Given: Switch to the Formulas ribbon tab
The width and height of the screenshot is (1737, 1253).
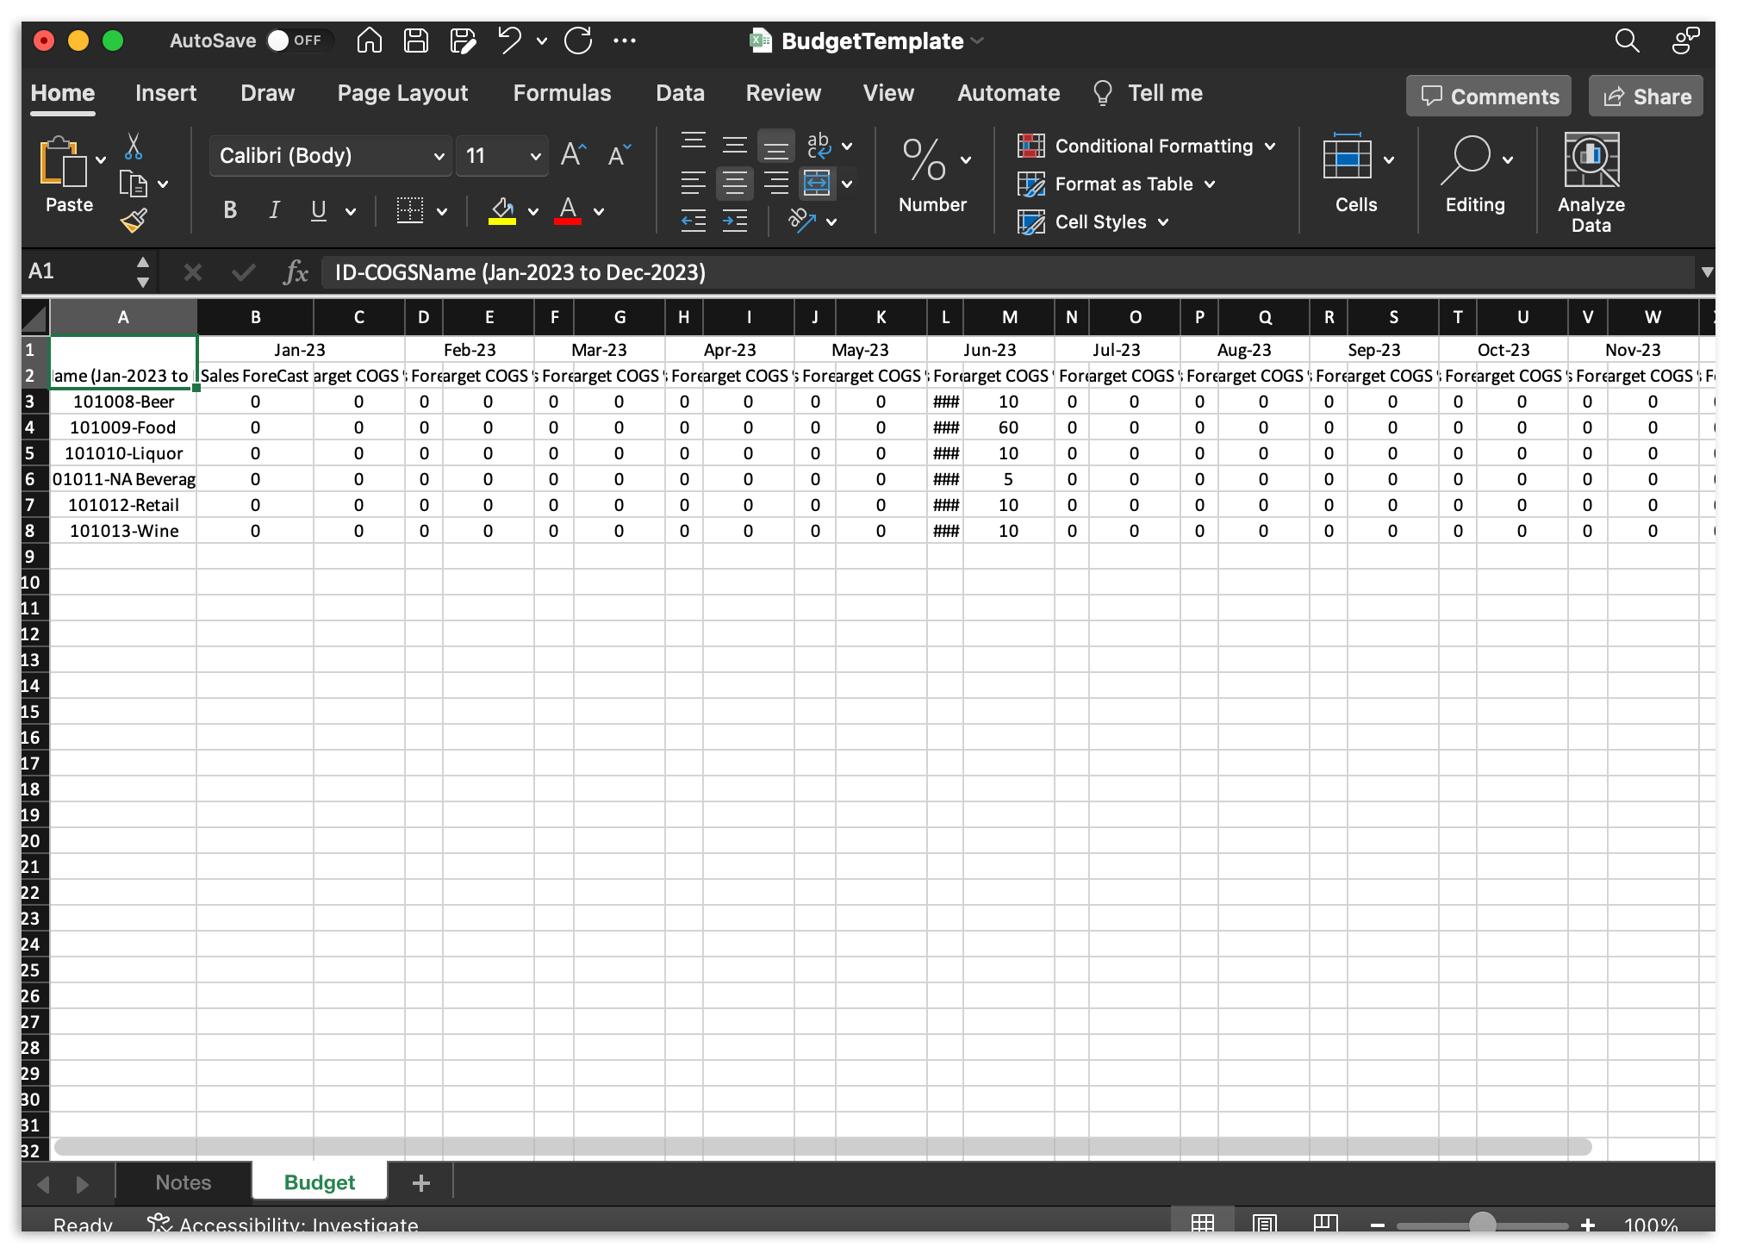Looking at the screenshot, I should (x=562, y=93).
